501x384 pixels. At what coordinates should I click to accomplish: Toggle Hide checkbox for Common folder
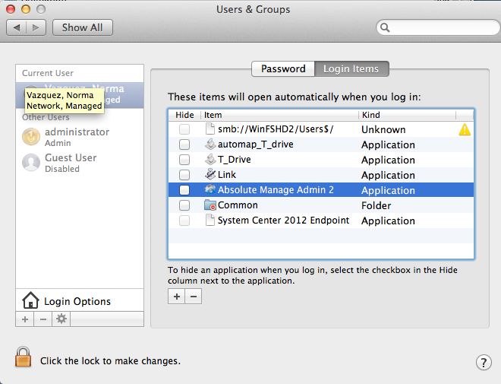tap(184, 205)
